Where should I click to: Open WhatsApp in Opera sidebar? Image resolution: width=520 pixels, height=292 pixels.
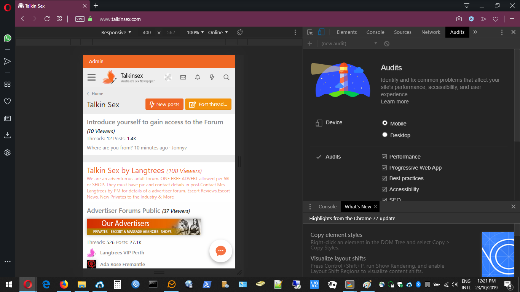tap(7, 38)
